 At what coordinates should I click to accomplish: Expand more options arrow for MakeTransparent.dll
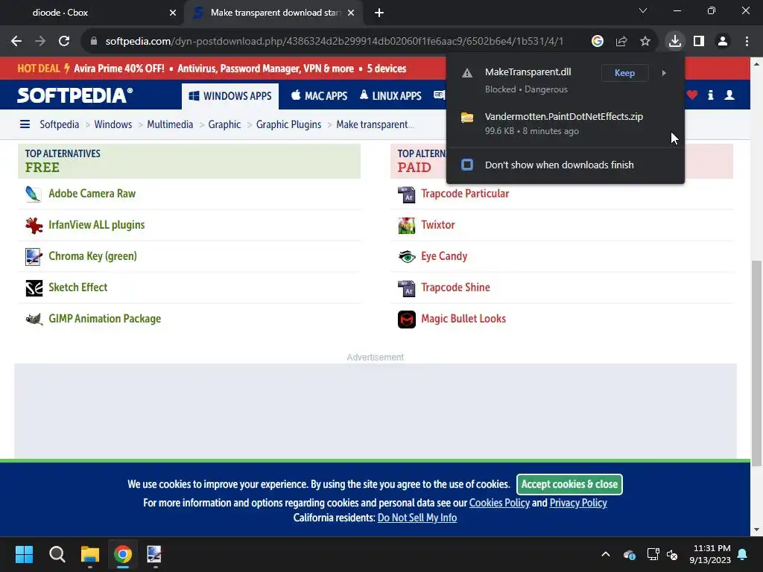(x=664, y=73)
